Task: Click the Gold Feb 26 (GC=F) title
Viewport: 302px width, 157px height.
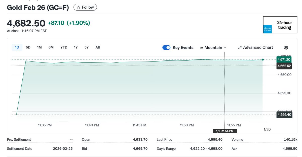Action: [x=38, y=8]
